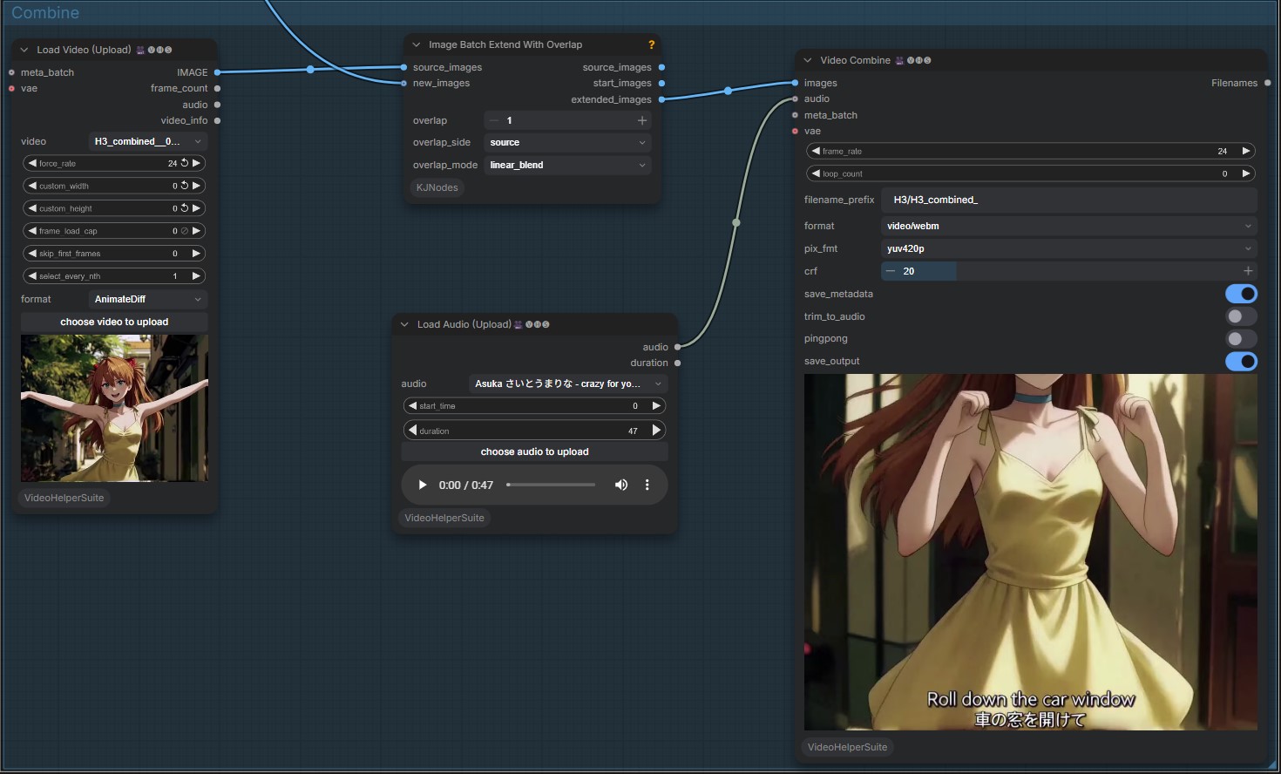
Task: Click the Combine group title
Action: pos(45,12)
